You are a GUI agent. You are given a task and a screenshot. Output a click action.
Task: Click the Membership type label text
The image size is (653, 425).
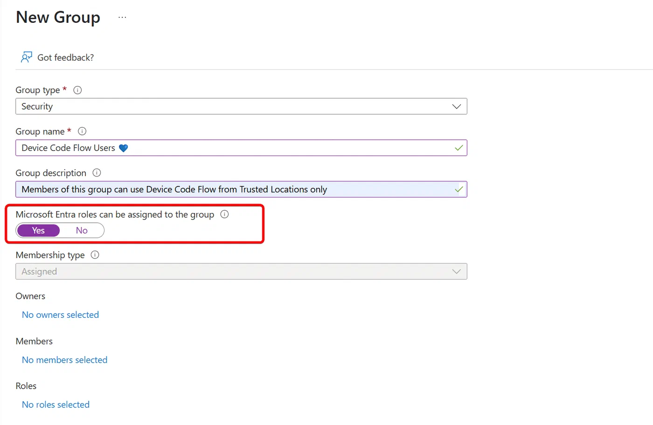(50, 255)
